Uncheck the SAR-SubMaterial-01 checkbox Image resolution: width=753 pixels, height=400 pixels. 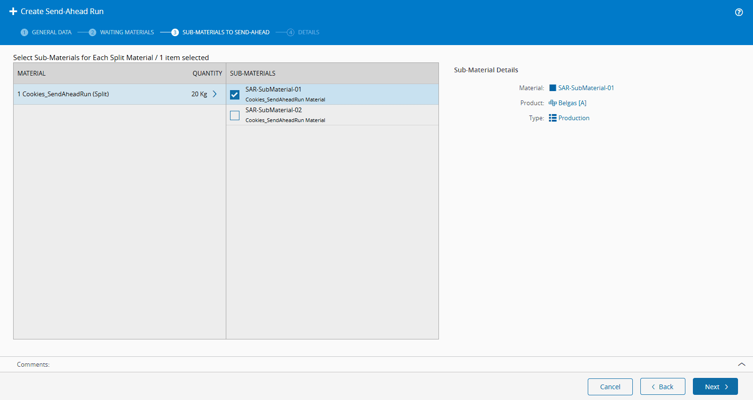click(x=235, y=94)
